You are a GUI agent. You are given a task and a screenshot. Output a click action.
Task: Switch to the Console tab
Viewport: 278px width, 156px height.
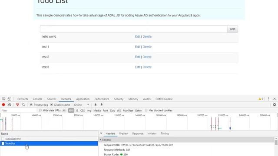click(37, 99)
